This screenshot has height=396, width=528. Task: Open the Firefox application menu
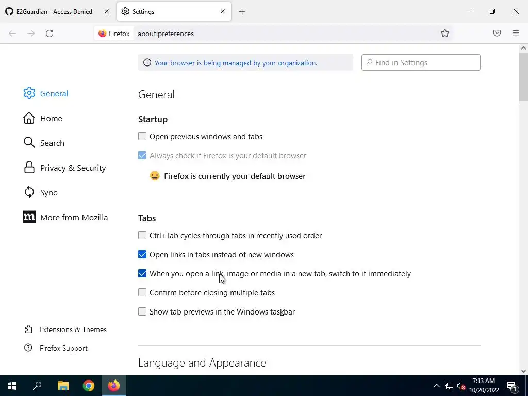click(516, 33)
